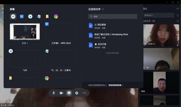Image resolution: width=181 pixels, height=107 pixels.
Task: Open 快速了解云空间 Introducing Drive document
Action: [x=113, y=36]
